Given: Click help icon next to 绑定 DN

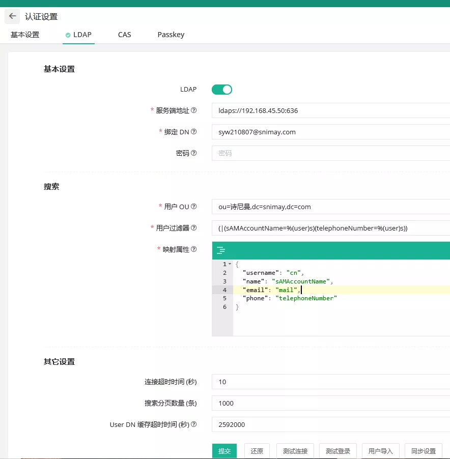Looking at the screenshot, I should coord(194,132).
